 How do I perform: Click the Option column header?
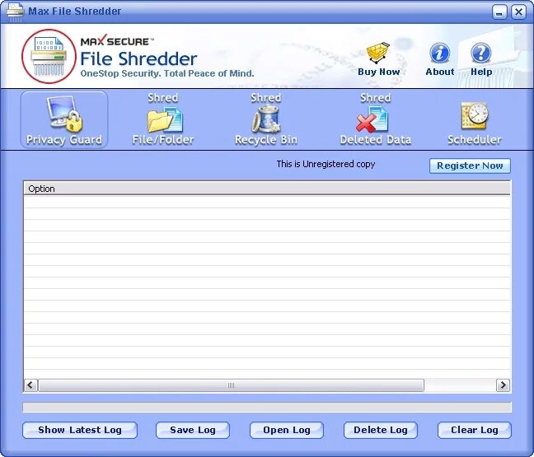tap(267, 189)
